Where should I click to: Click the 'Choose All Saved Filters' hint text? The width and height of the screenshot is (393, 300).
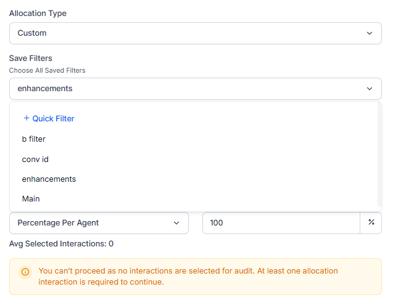click(47, 71)
